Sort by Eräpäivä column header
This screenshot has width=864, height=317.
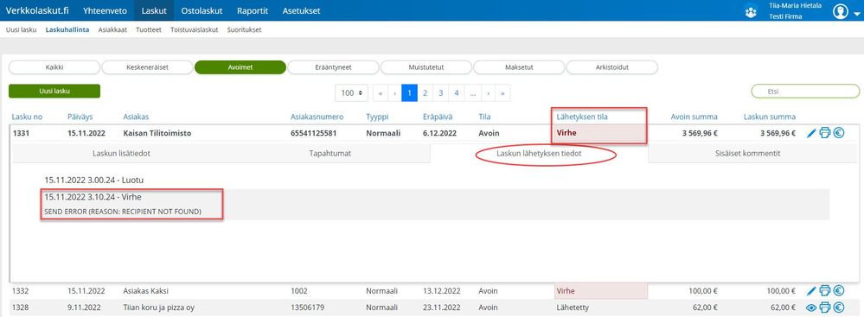tap(438, 117)
